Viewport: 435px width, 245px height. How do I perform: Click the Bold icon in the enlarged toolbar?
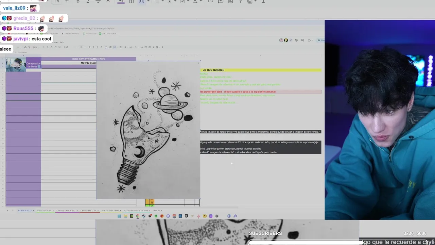pos(78,1)
